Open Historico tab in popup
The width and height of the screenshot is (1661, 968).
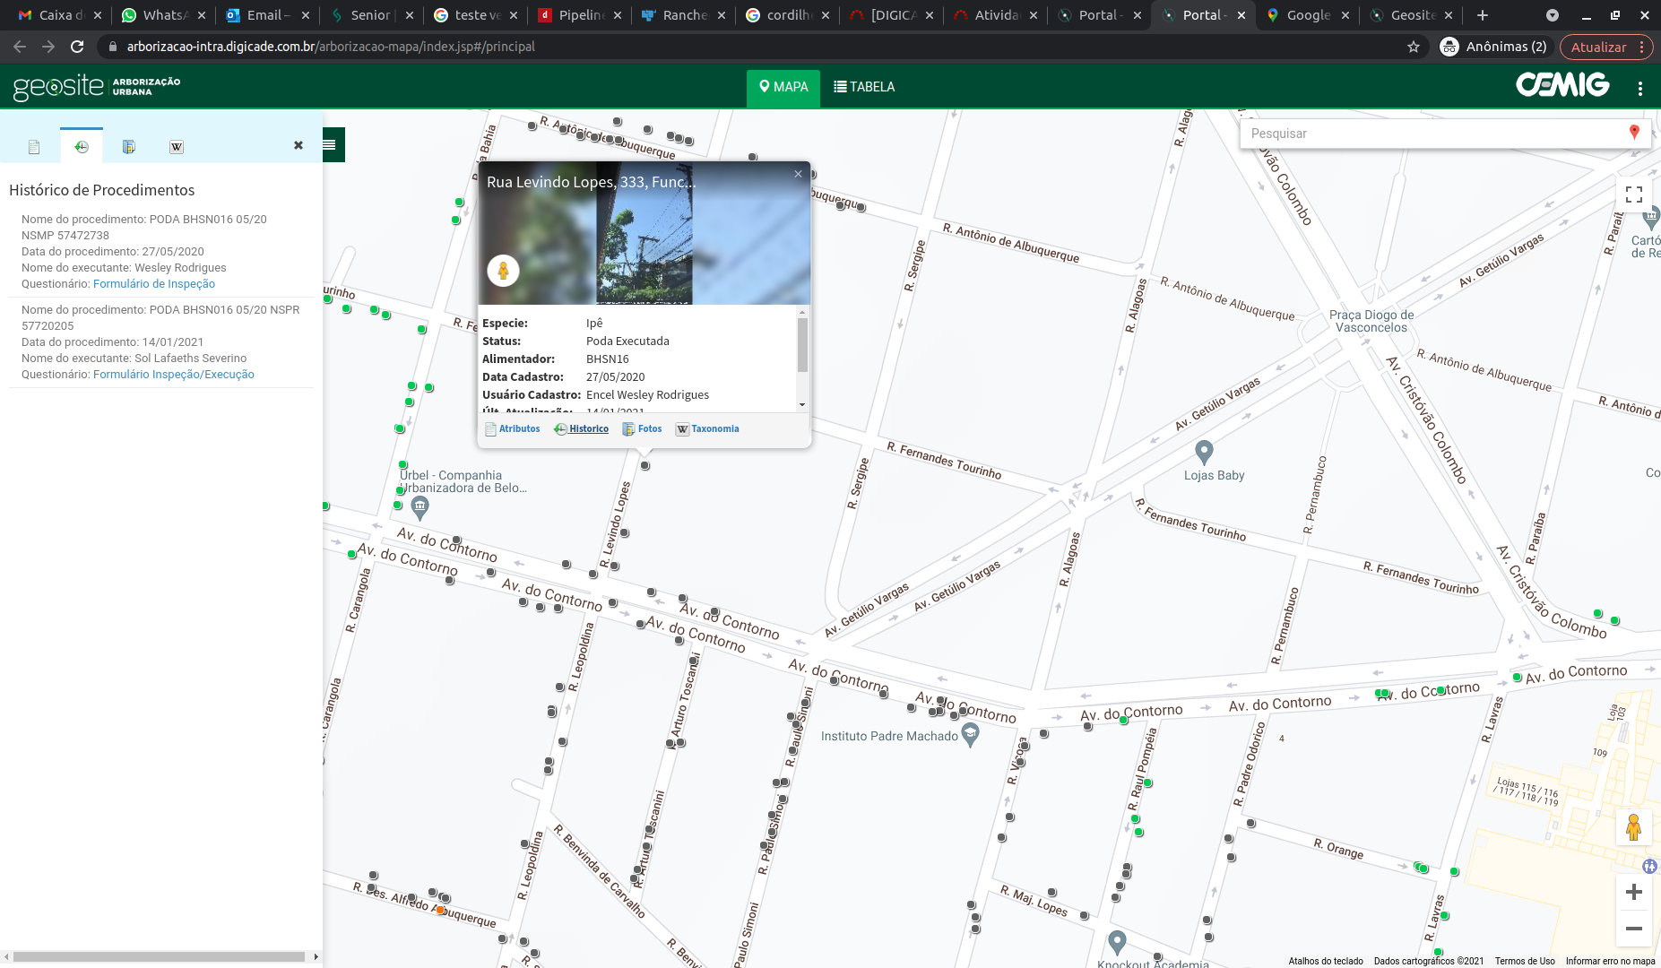(x=581, y=429)
